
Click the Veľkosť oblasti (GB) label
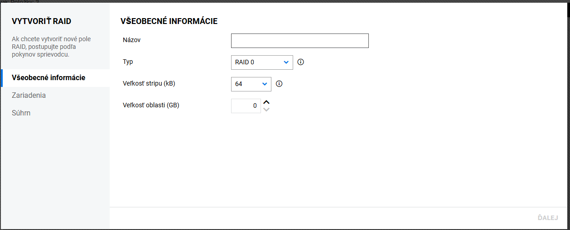[x=151, y=105]
